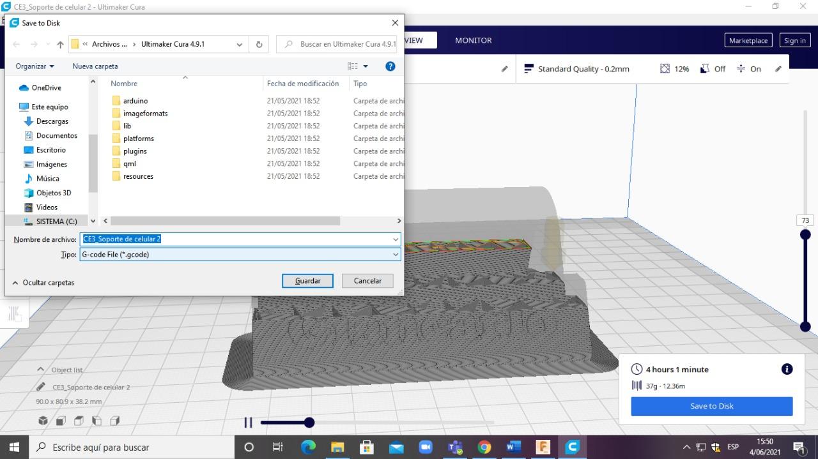Click the Cancelar button
The height and width of the screenshot is (459, 818).
pos(367,281)
